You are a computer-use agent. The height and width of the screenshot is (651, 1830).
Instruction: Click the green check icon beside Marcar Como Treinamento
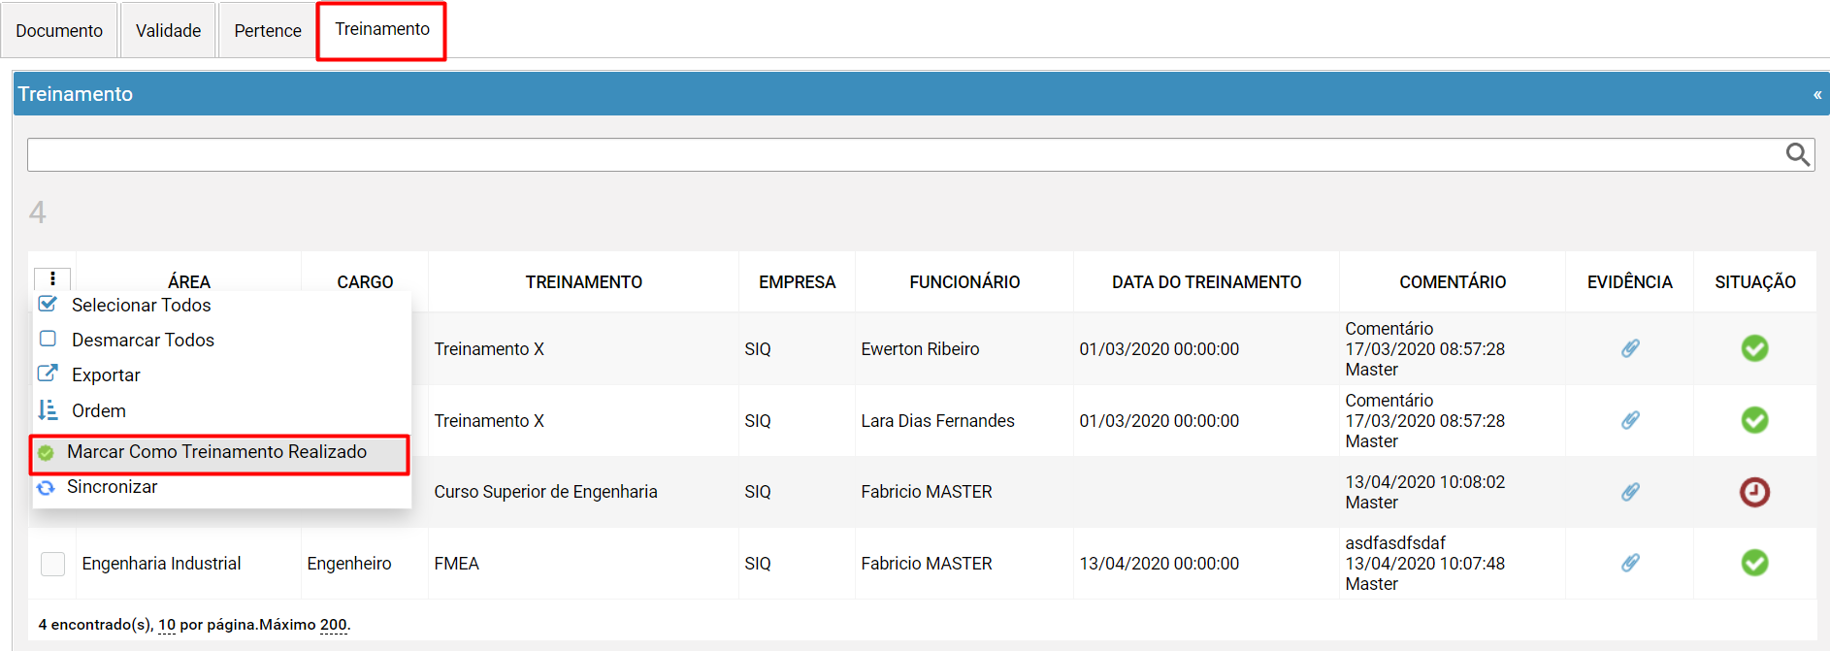click(46, 452)
